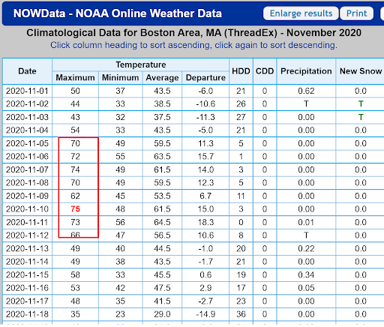The image size is (384, 327).
Task: Sort by the New Snow column heading
Action: pos(361,71)
